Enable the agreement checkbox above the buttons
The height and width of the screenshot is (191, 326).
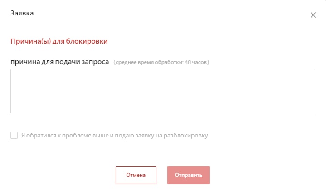click(x=14, y=135)
